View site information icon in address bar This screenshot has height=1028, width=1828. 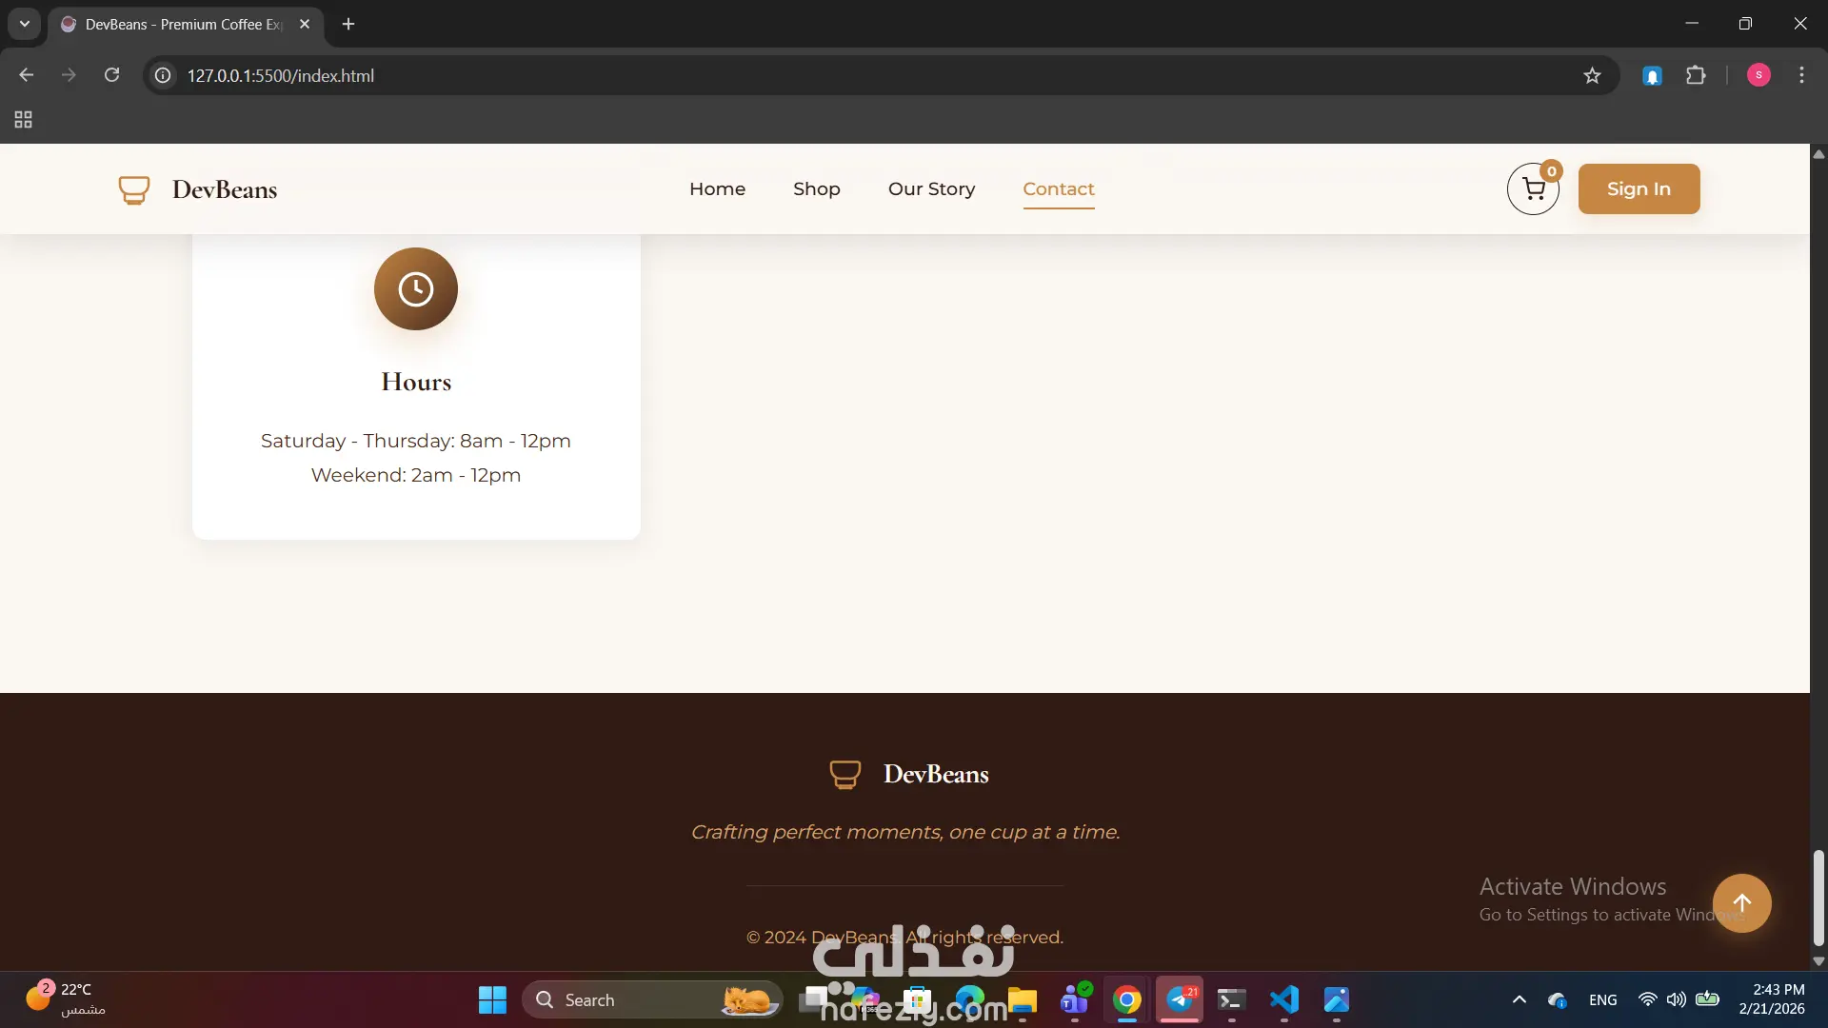click(164, 75)
